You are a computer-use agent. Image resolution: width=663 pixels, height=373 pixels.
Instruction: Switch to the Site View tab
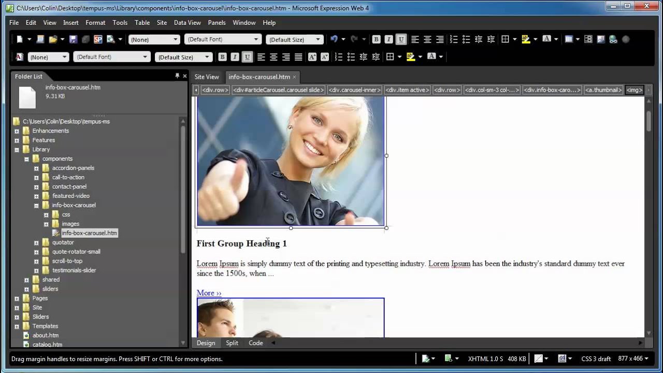click(207, 77)
